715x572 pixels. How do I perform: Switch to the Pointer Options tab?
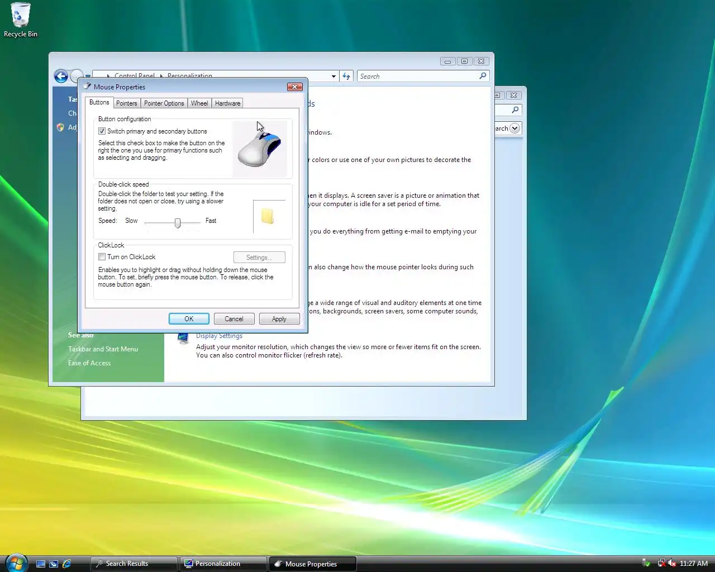164,103
